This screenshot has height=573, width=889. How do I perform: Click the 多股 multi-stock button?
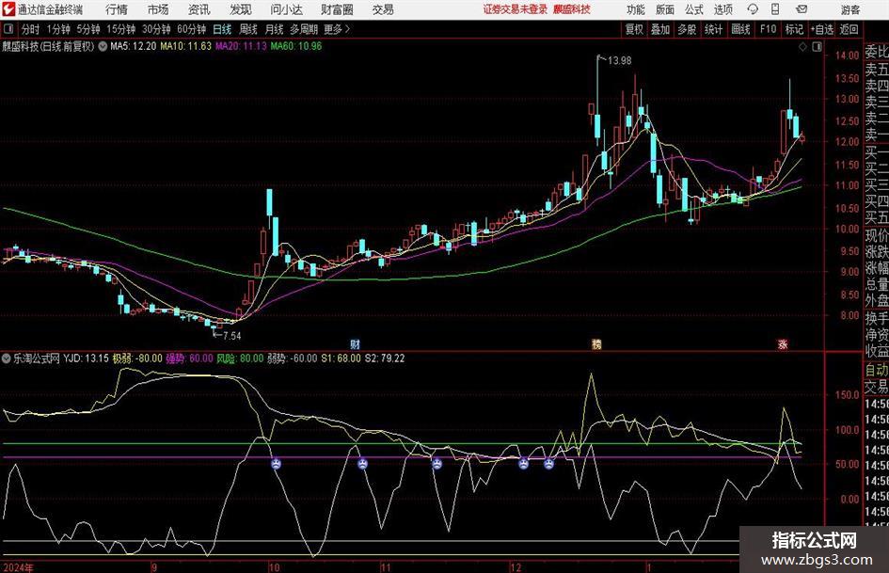pos(687,29)
